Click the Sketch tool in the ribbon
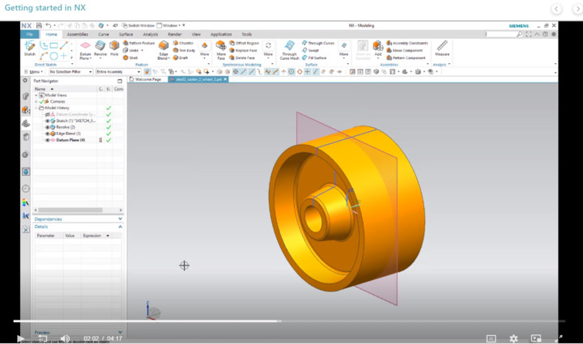583x344 pixels. click(x=30, y=49)
